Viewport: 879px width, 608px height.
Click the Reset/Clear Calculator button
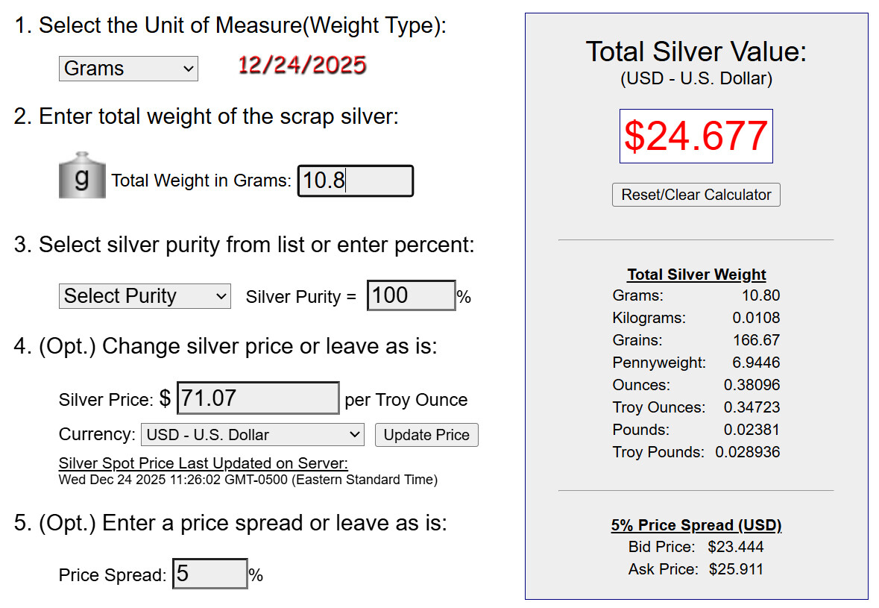coord(696,195)
